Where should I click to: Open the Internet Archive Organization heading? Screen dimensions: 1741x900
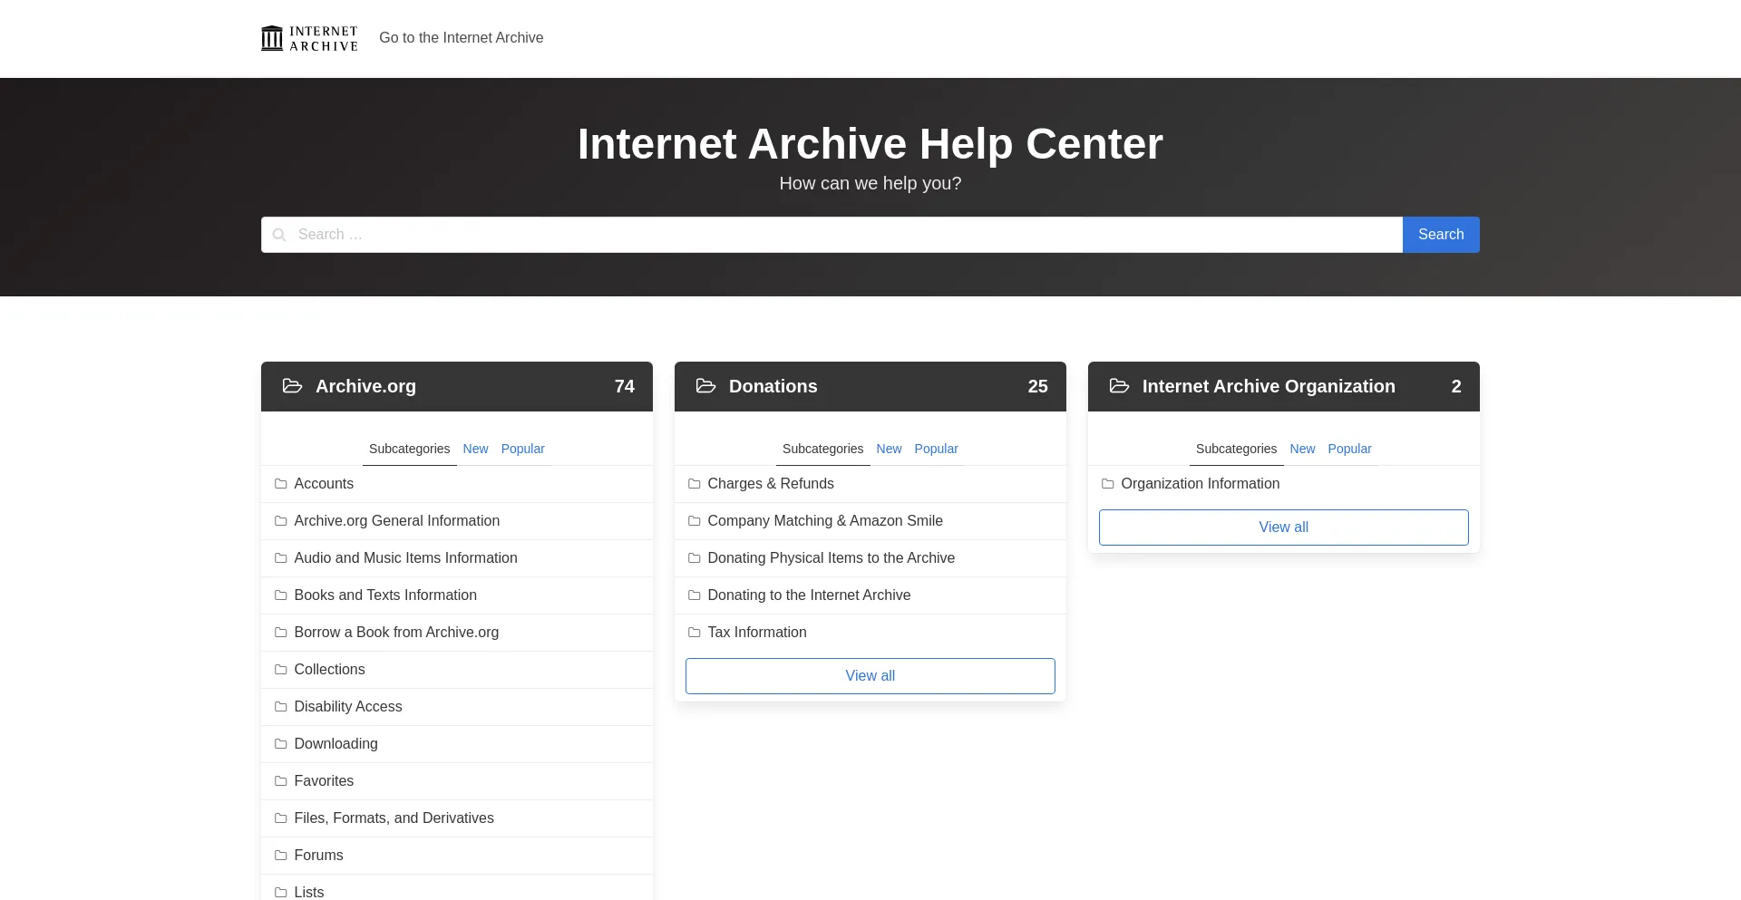tap(1269, 386)
